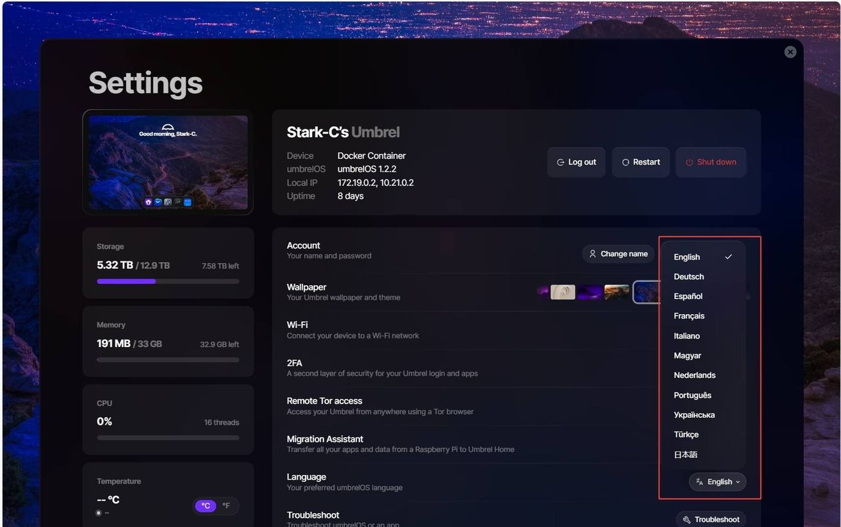Click the 2FA settings row title
The width and height of the screenshot is (841, 527).
click(294, 363)
